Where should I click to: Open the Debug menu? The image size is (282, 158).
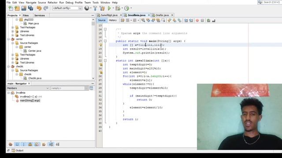[x=69, y=3]
